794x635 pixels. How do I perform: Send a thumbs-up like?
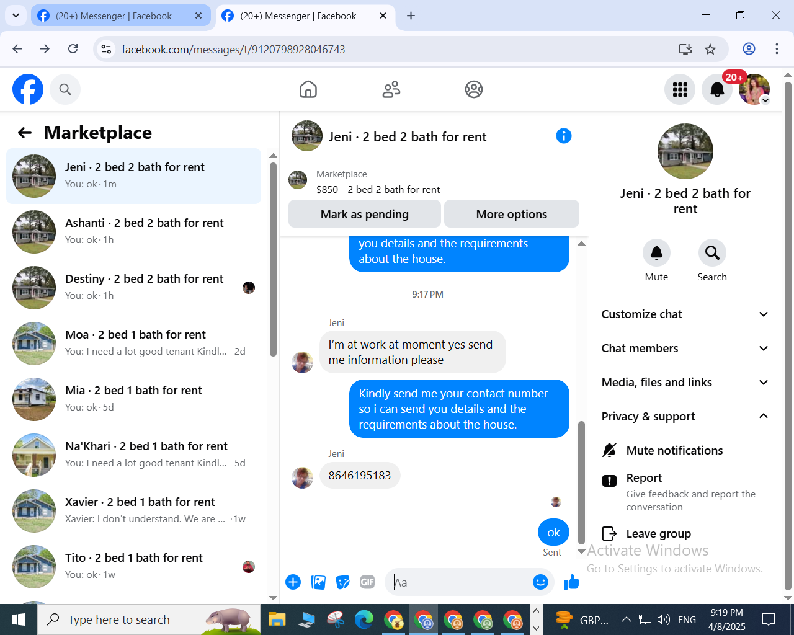571,582
